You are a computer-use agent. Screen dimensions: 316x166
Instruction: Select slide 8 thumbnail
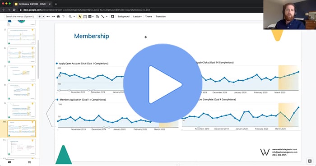[22, 92]
